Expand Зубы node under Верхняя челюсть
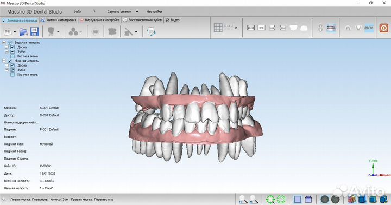The width and height of the screenshot is (391, 205). coord(7,52)
